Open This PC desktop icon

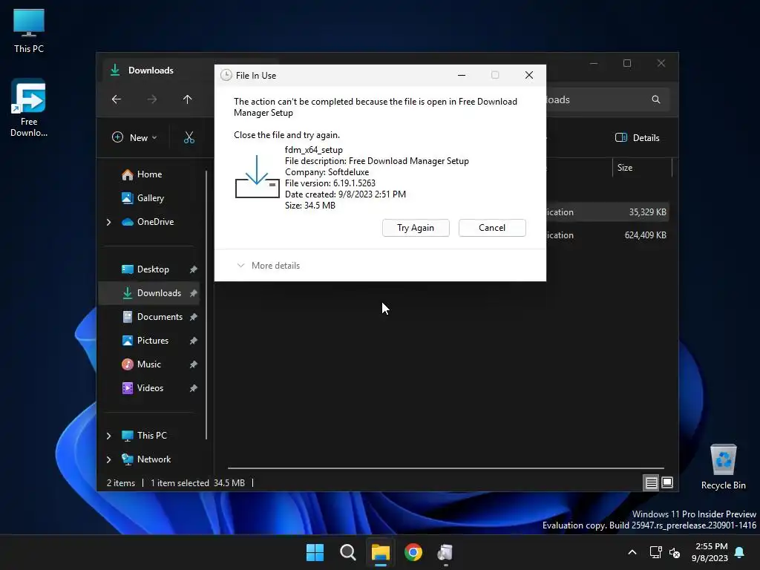click(x=29, y=30)
